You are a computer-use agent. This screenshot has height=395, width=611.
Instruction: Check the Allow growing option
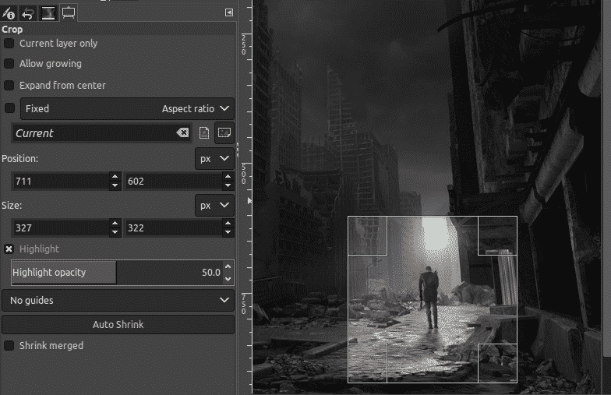click(x=9, y=64)
